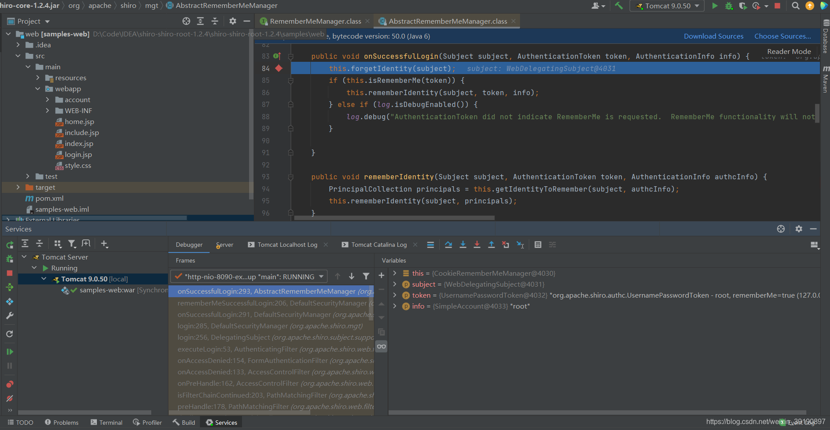Viewport: 830px width, 430px height.
Task: Click Run to Cursor icon
Action: click(x=520, y=245)
